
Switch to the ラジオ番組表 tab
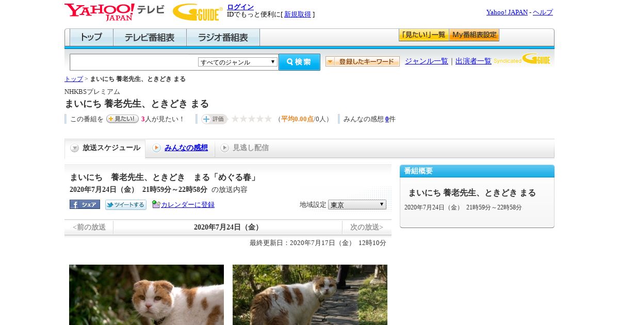[223, 37]
